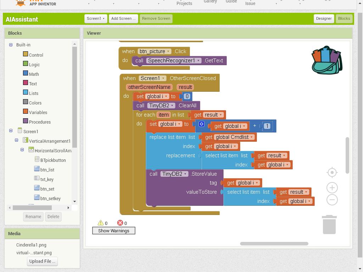The height and width of the screenshot is (272, 363).
Task: Click the Add Screen button
Action: click(x=123, y=18)
